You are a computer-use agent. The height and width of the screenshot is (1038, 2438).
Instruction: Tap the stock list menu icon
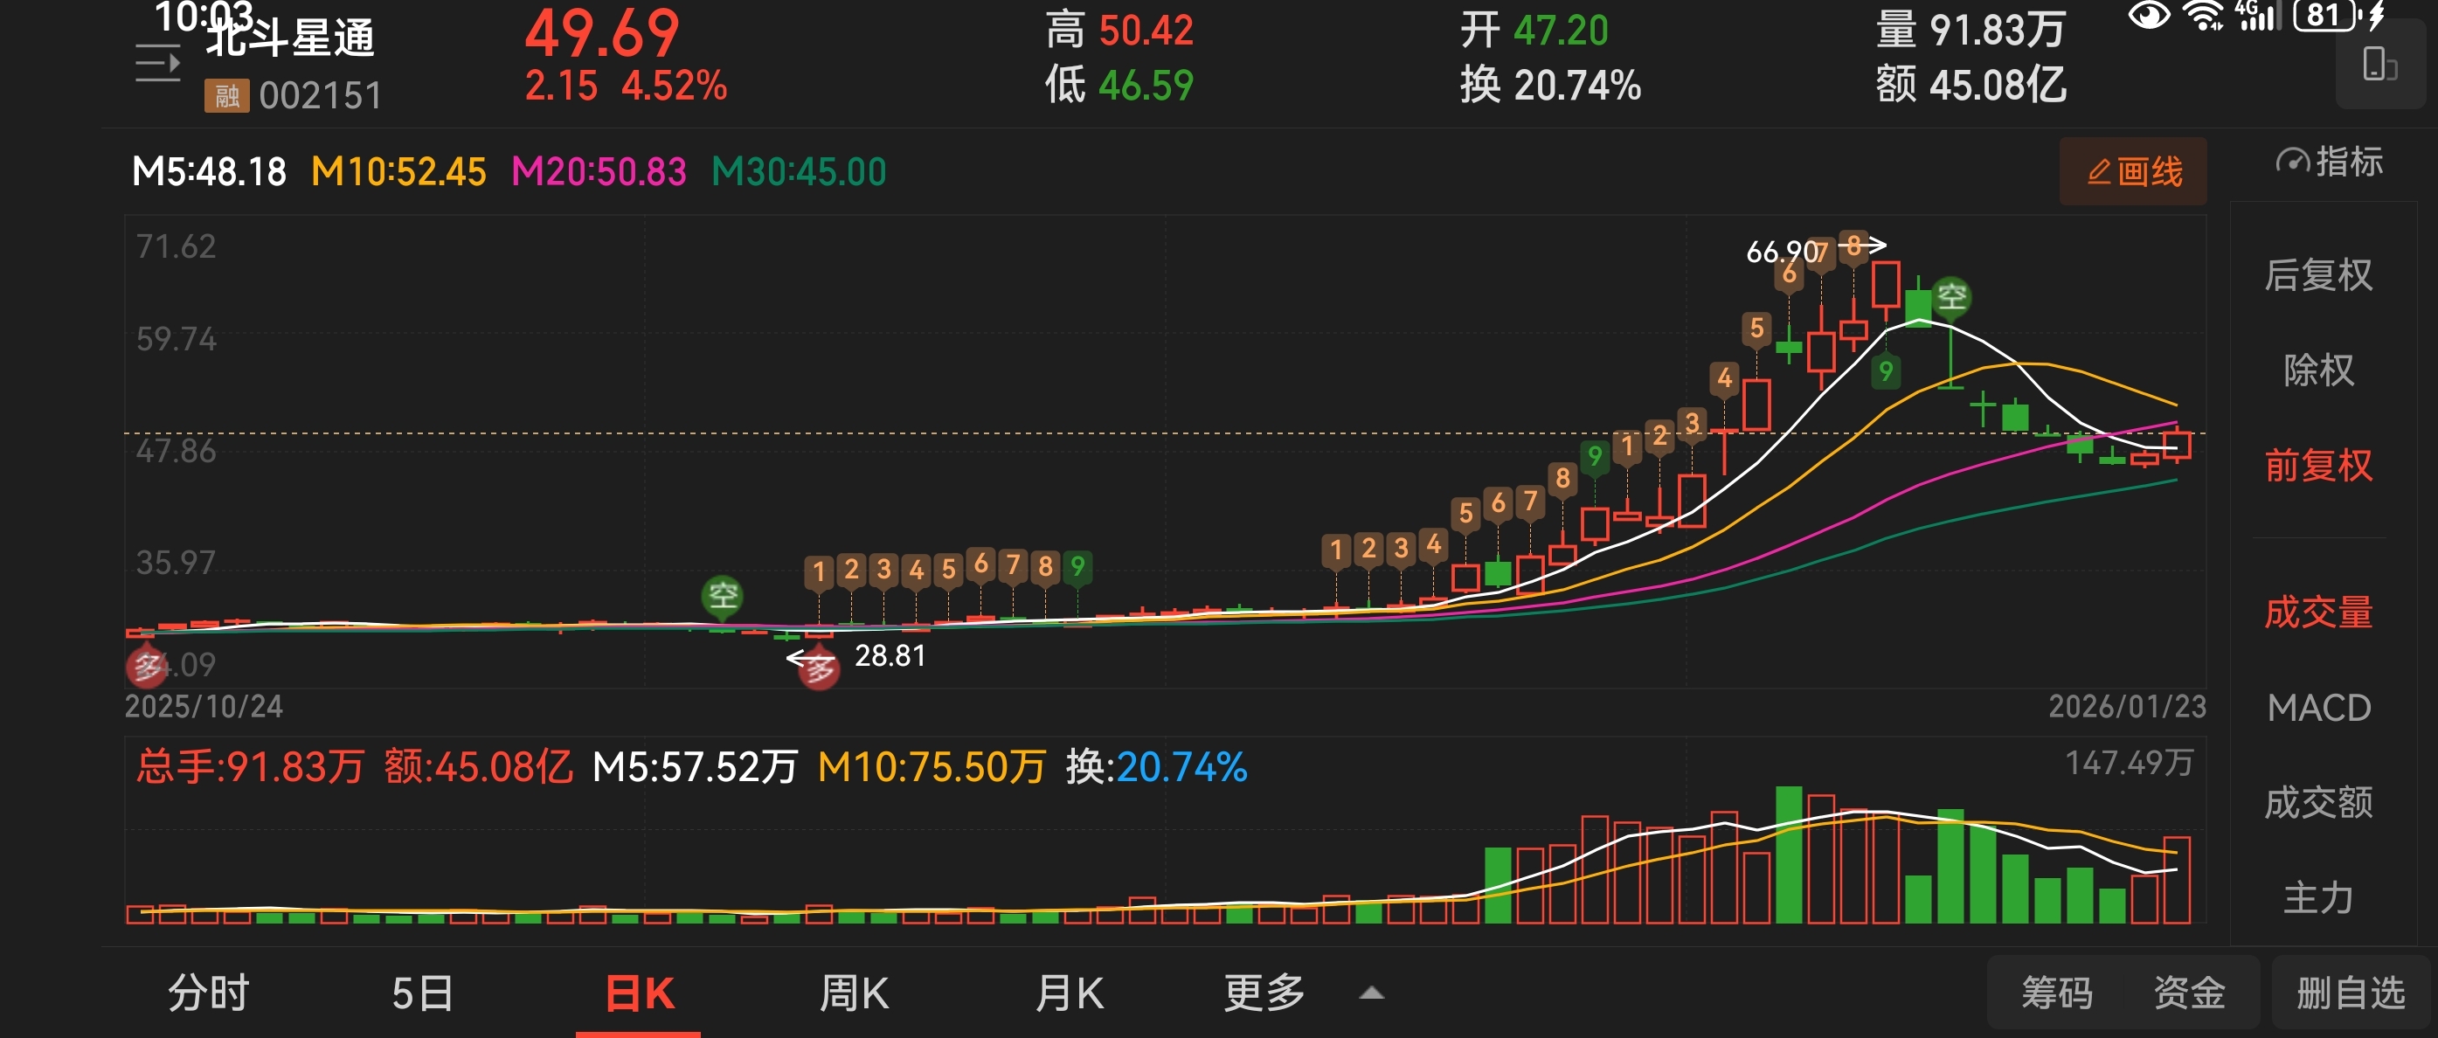pos(157,64)
